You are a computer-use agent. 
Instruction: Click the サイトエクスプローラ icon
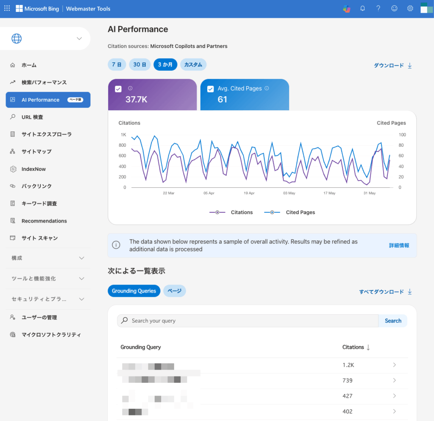click(x=13, y=134)
